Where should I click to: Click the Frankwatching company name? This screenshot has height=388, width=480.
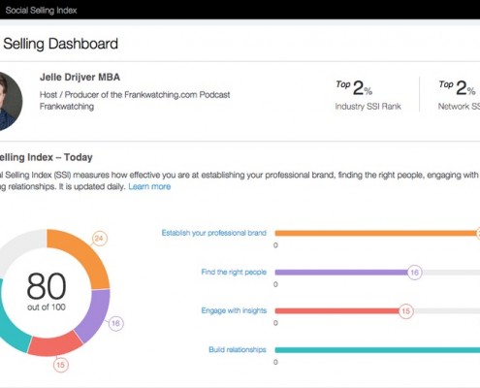tap(67, 107)
